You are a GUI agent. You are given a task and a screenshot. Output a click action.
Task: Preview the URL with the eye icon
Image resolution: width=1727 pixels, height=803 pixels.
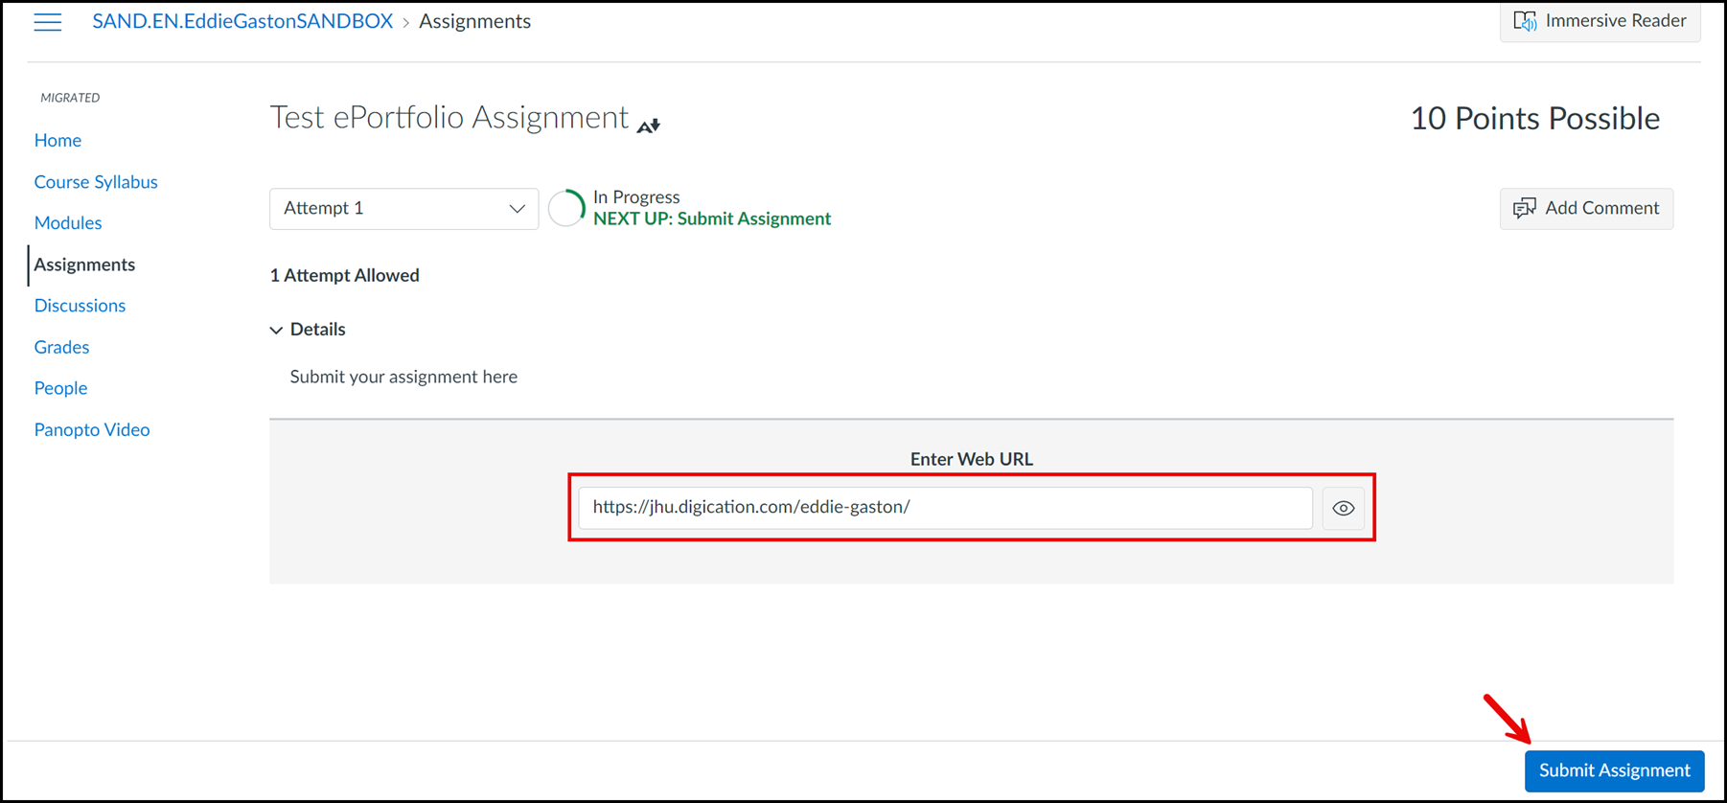click(1343, 508)
